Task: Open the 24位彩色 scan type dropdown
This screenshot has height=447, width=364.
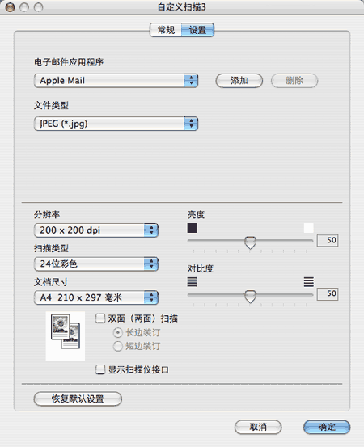Action: (96, 264)
